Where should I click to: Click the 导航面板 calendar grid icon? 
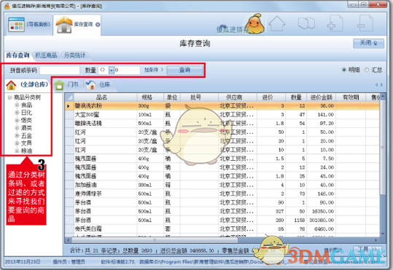tap(16, 25)
